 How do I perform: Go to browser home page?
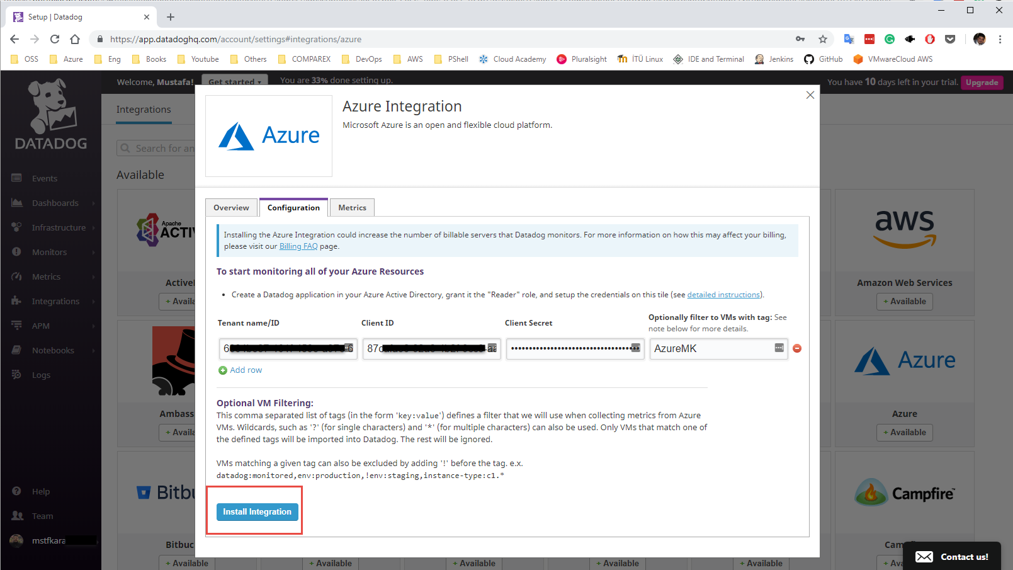tap(75, 39)
